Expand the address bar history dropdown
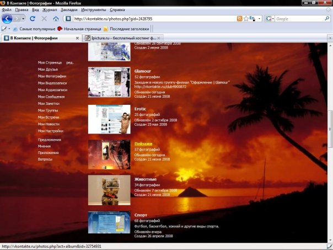This screenshot has width=333, height=250. click(259, 19)
